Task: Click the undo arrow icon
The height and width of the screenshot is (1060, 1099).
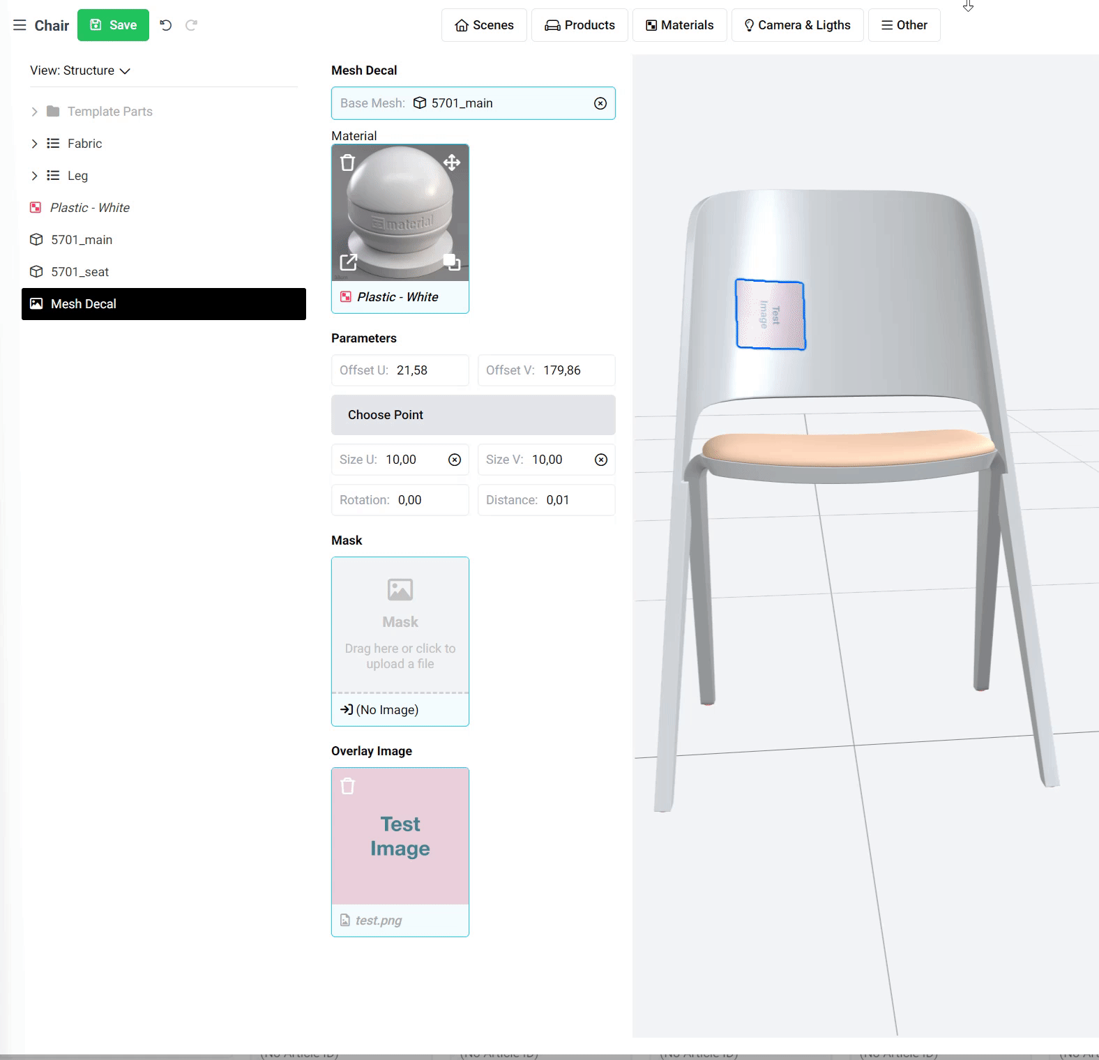Action: click(165, 26)
